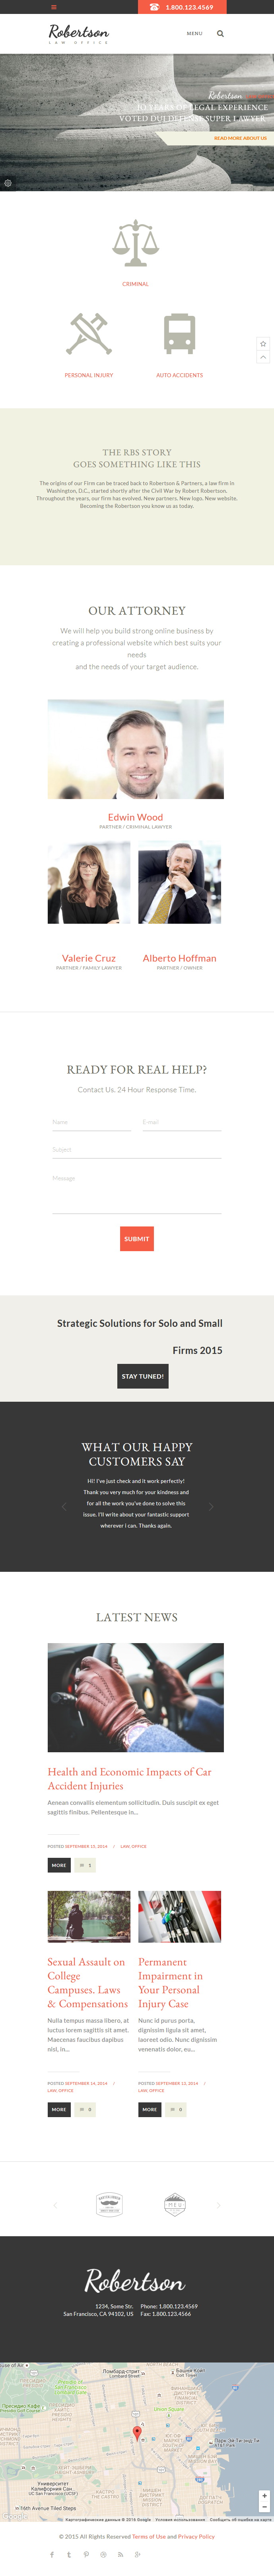Click the Facebook icon in footer
The image size is (274, 2576).
[x=52, y=2554]
